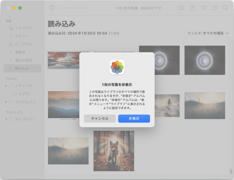
Task: Click the ライブラリ sidebar icon
Action: (11, 28)
